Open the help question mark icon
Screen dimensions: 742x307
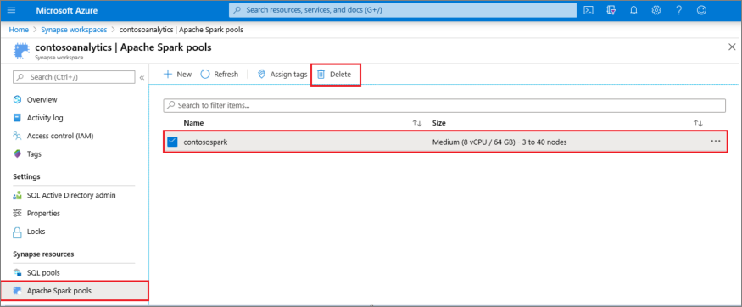click(678, 10)
